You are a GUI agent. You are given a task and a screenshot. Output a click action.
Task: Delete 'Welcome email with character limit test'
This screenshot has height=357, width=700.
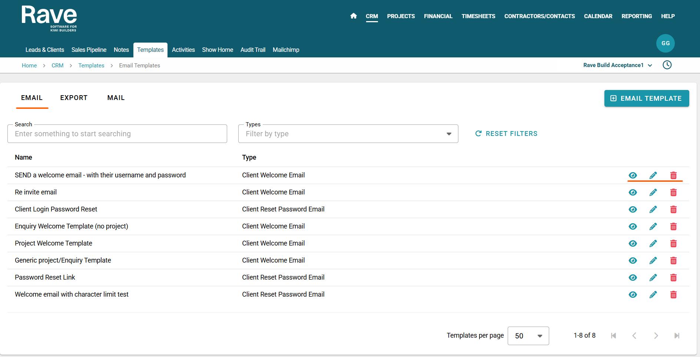coord(673,294)
